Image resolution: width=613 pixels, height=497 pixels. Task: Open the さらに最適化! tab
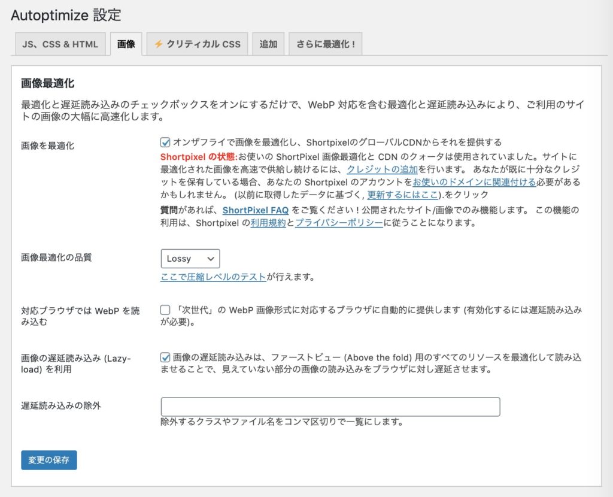tap(325, 43)
